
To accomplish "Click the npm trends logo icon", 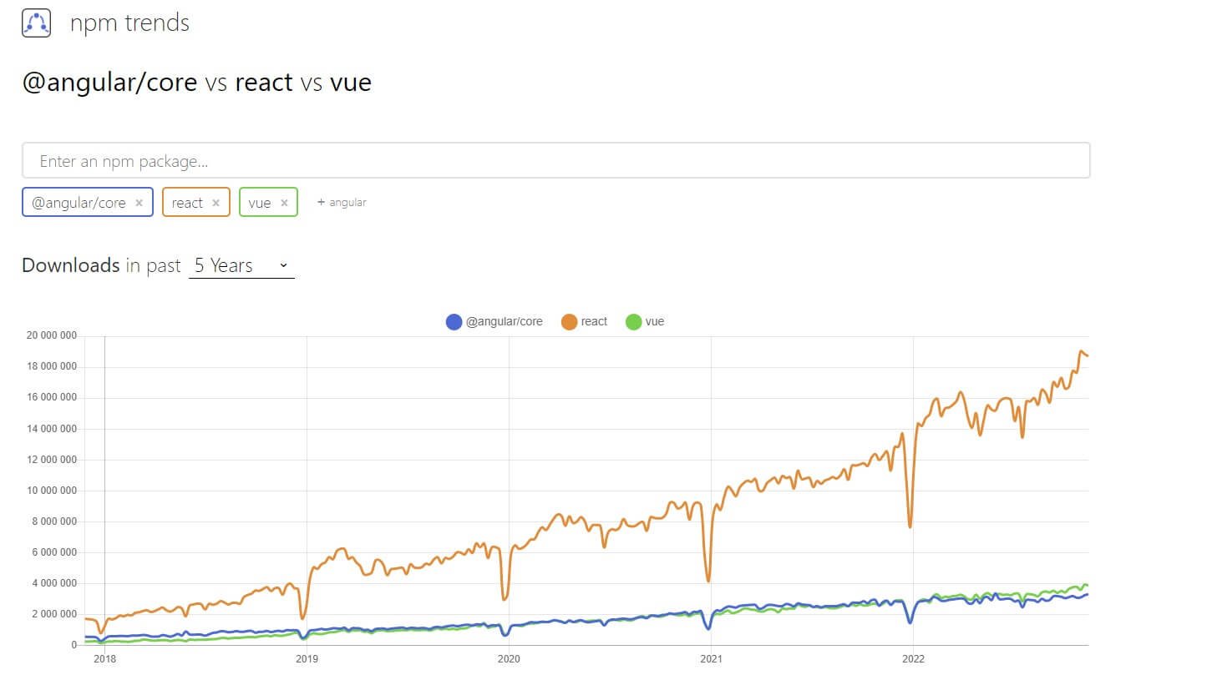I will [x=36, y=23].
